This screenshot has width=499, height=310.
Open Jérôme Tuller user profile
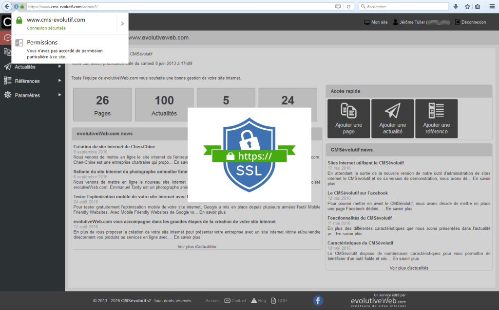pos(421,22)
